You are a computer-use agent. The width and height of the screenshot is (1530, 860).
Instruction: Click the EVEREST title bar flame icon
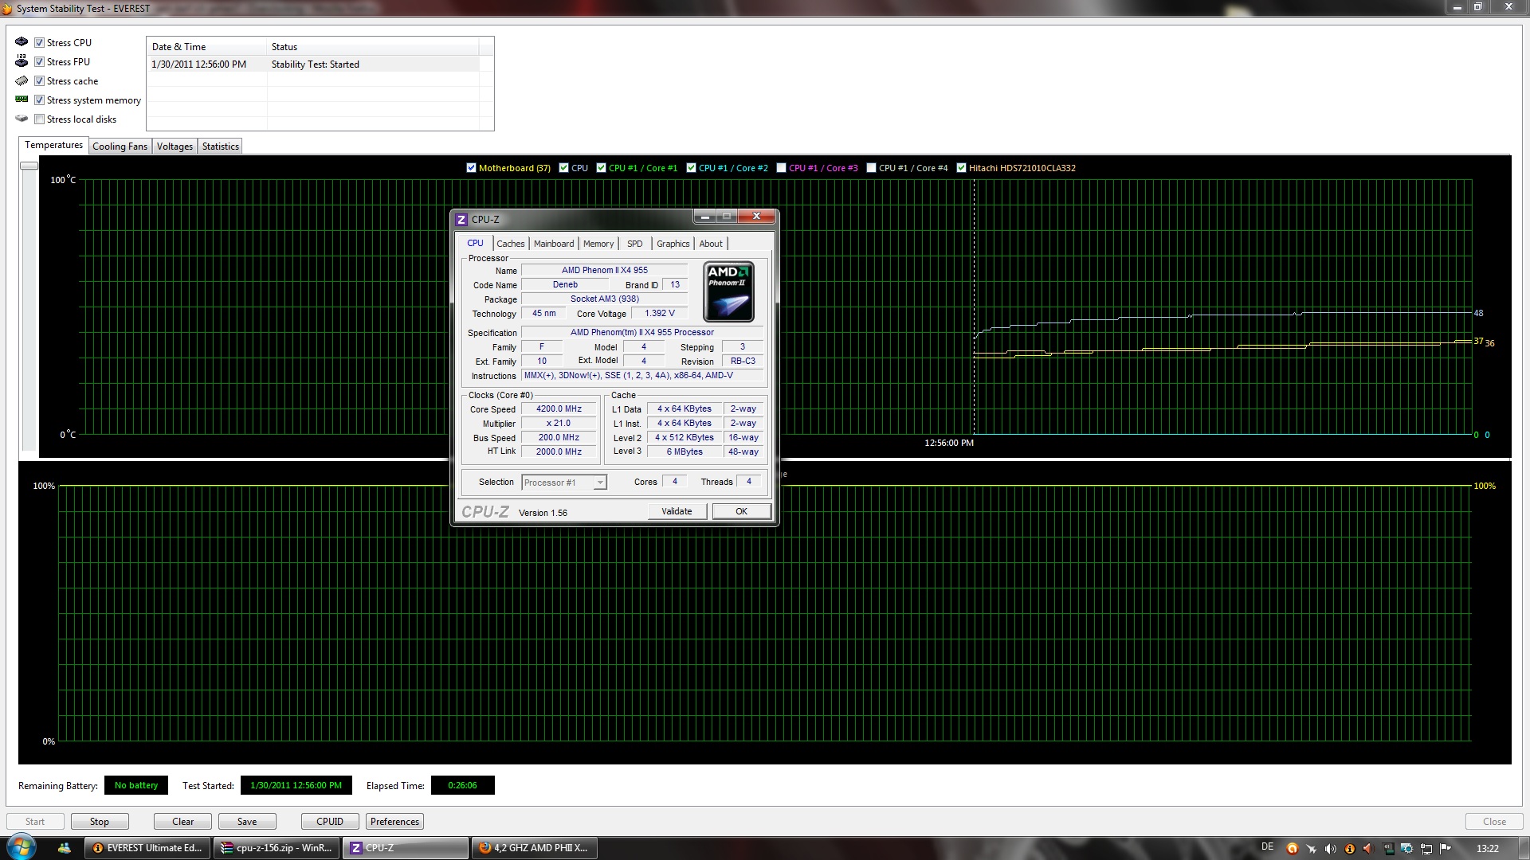(7, 8)
